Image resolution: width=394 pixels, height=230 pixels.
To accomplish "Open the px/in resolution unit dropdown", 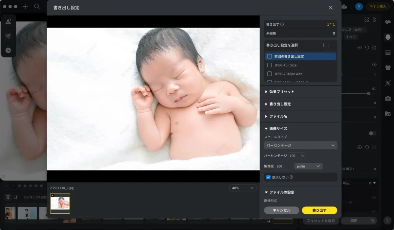I will 308,166.
